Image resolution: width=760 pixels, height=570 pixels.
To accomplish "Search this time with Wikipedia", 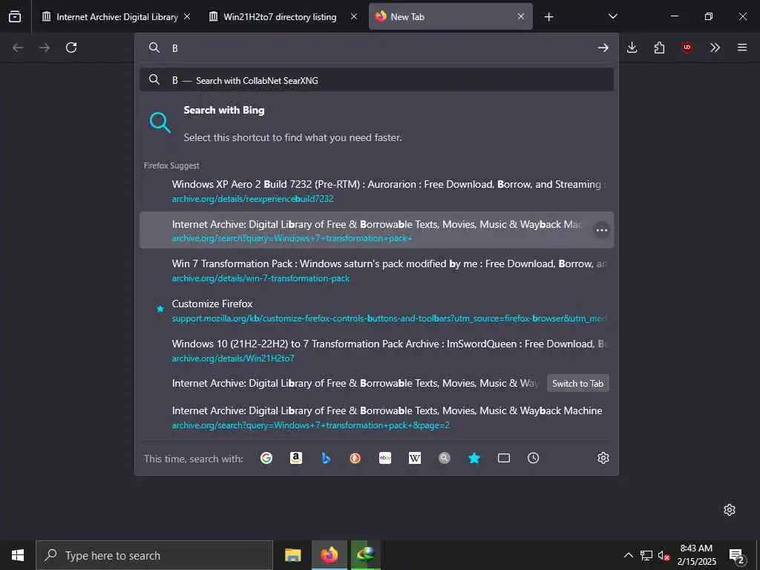I will pyautogui.click(x=415, y=458).
